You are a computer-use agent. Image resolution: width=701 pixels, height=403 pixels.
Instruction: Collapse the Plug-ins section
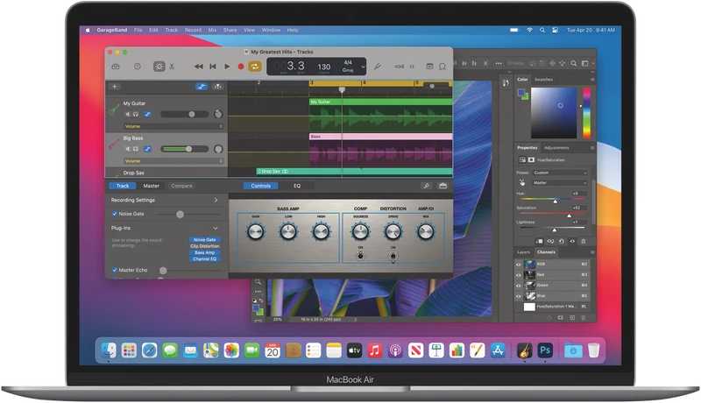click(216, 228)
